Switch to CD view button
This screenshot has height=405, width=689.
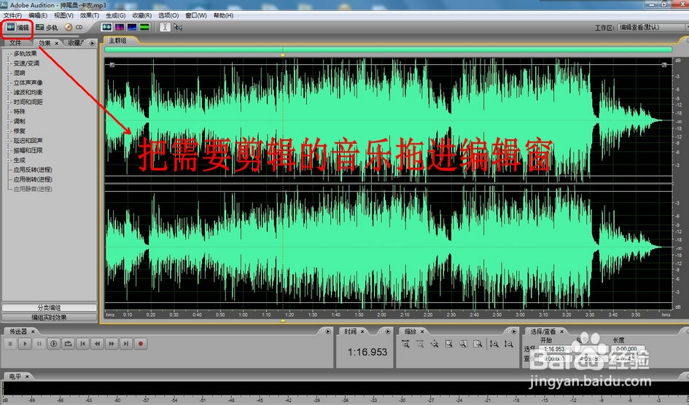(x=74, y=27)
